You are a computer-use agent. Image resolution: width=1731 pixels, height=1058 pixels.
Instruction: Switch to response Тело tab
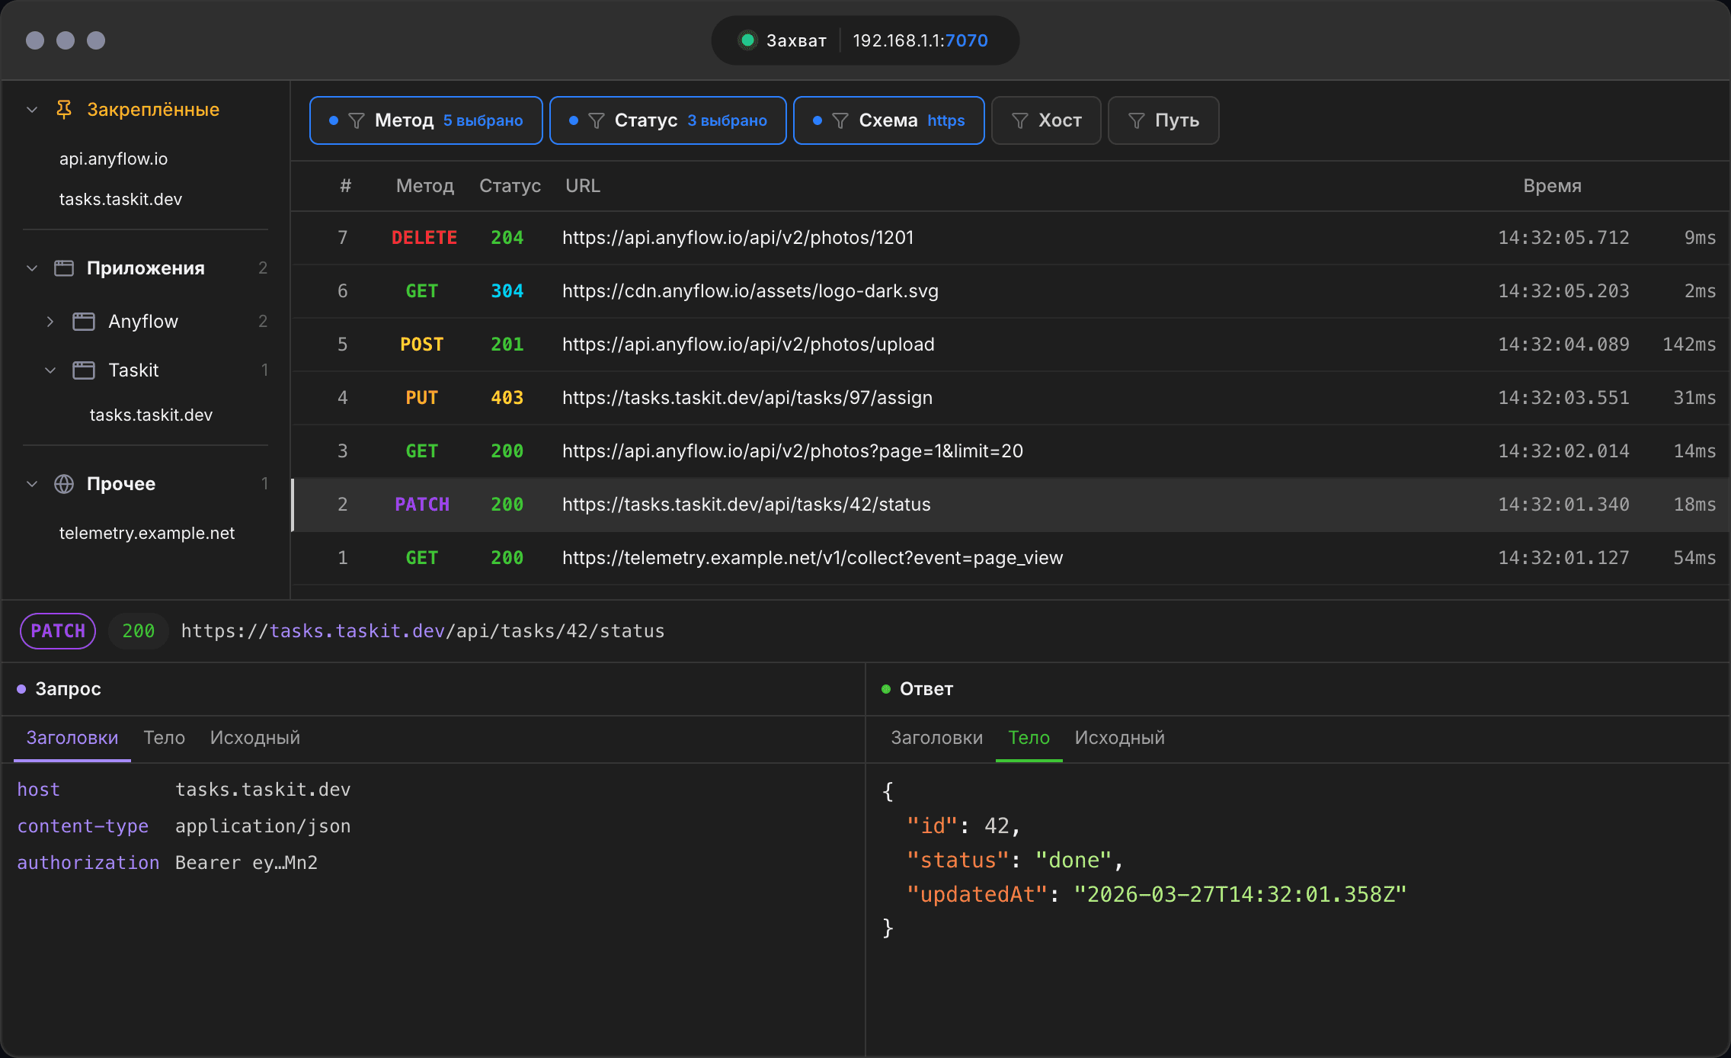coord(1029,738)
